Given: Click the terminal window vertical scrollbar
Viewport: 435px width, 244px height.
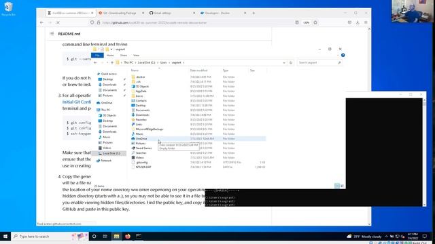Looking at the screenshot, I should [x=424, y=152].
